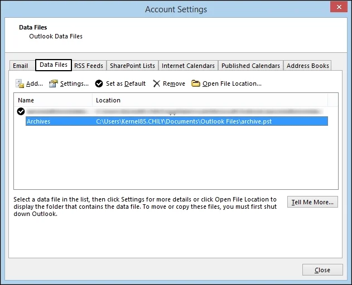Image resolution: width=352 pixels, height=285 pixels.
Task: Go to the Published Calendars tab
Action: click(250, 66)
